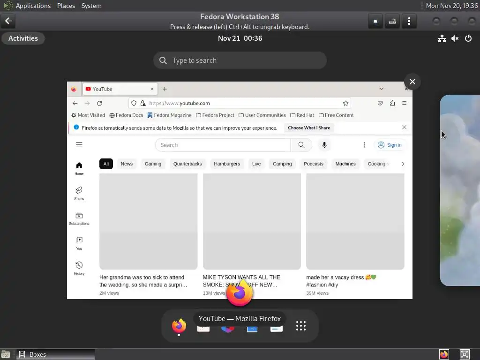Click the Boxes fullscreen toggle icon
480x360 pixels.
click(375, 21)
